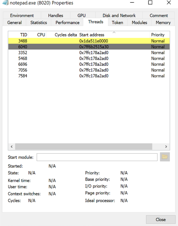
Task: Open the Token tab
Action: (x=118, y=22)
